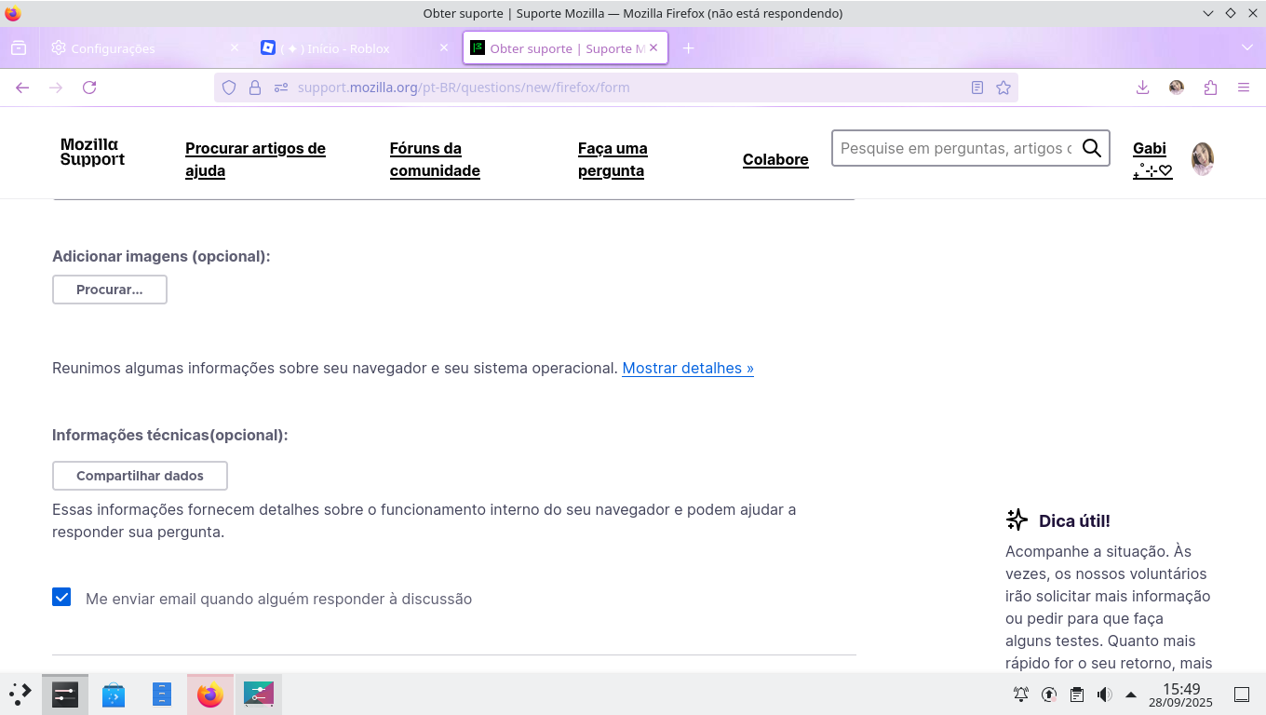Image resolution: width=1266 pixels, height=715 pixels.
Task: Launch the Discover software store icon
Action: point(114,695)
